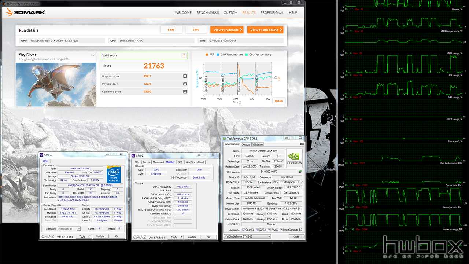469x264 pixels.
Task: Click the GPU-Z title bar application icon
Action: pos(225,139)
